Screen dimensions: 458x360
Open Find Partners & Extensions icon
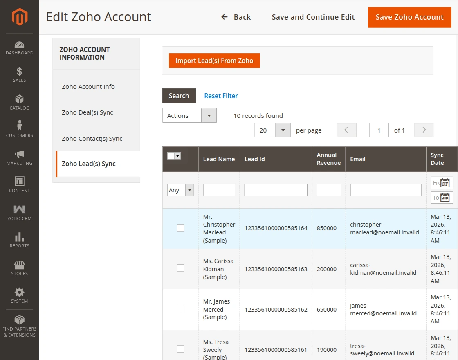(19, 319)
